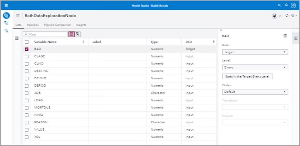Screen dimensions: 300x146
Task: Check the VALUE variable checkbox
Action: [x=27, y=130]
